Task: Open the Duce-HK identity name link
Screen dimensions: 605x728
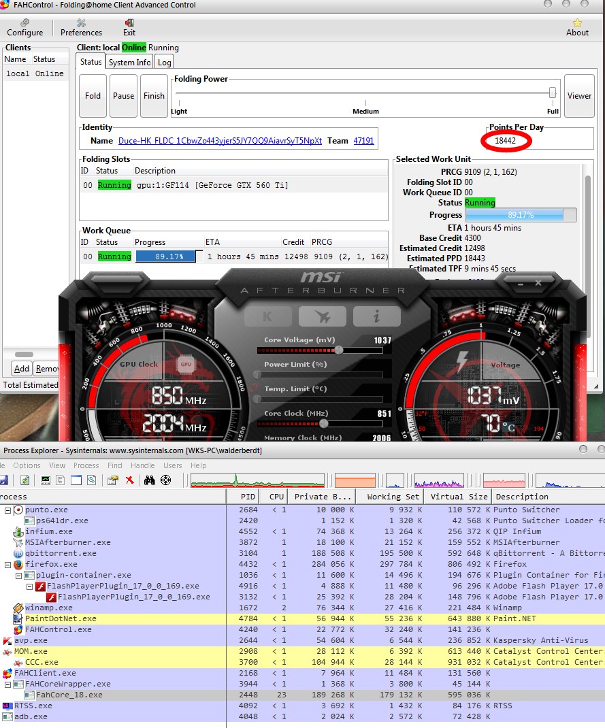Action: pyautogui.click(x=220, y=141)
